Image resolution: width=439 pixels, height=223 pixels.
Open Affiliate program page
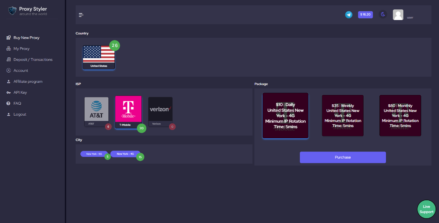[28, 82]
